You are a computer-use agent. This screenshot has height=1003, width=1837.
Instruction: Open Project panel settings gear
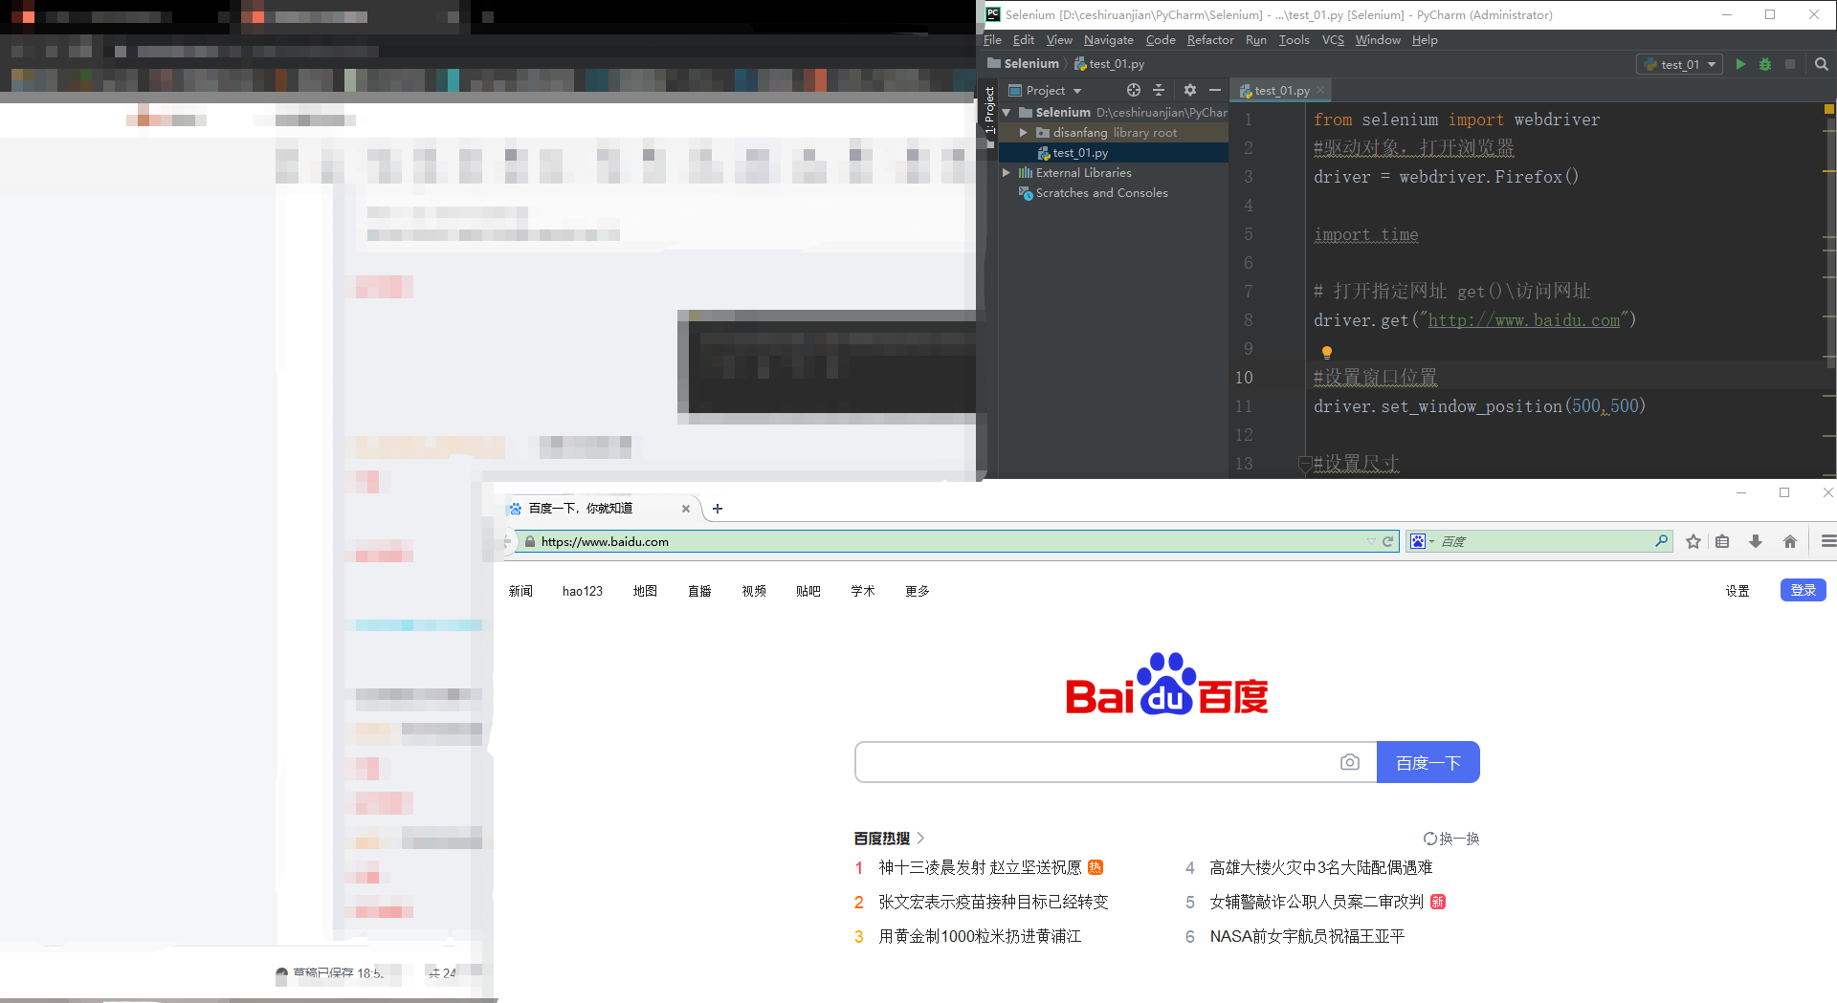(1190, 90)
